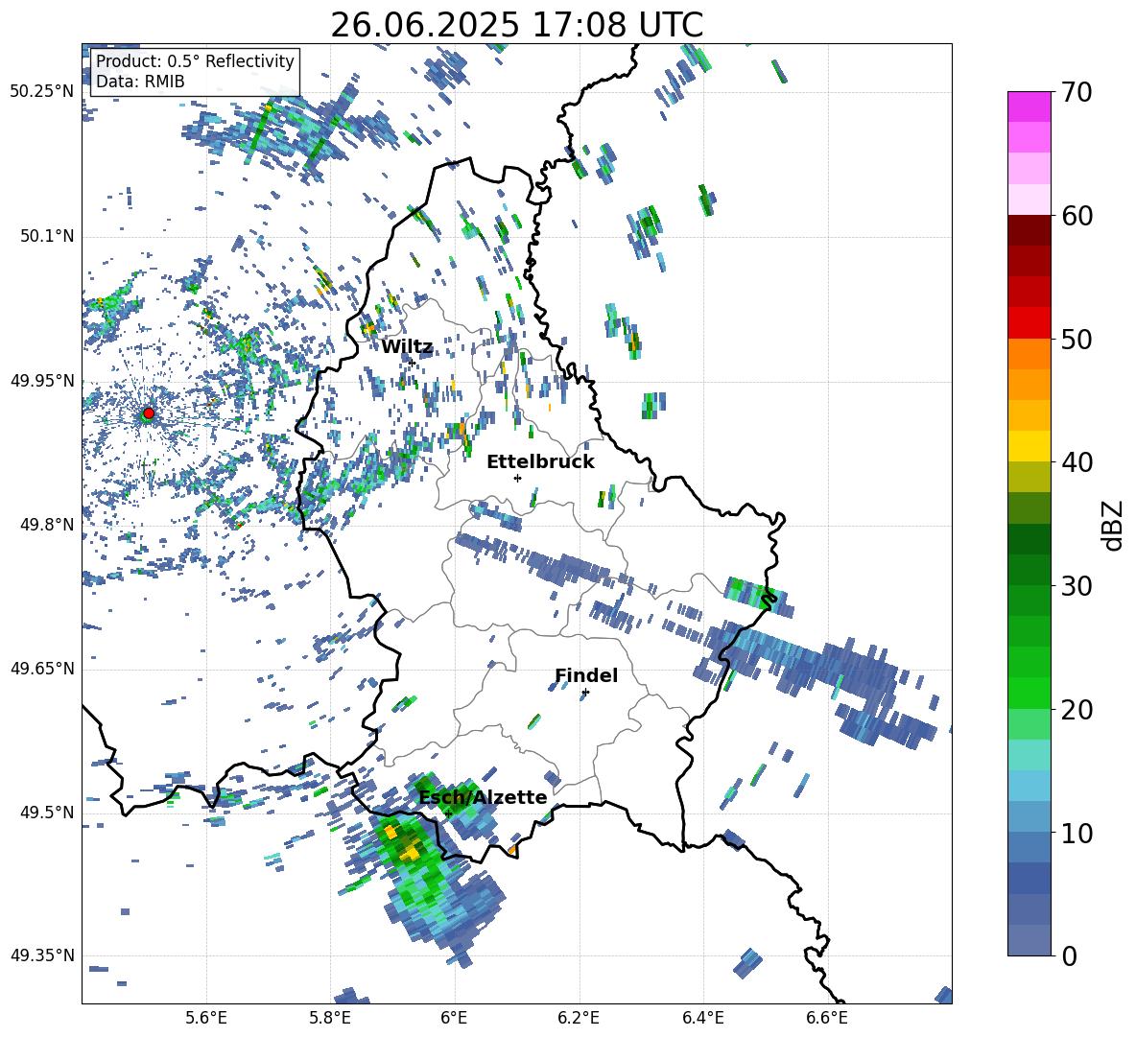Viewport: 1136px width, 1037px height.
Task: Click the slate blue swatch just above 0 dBZ
Action: [1029, 940]
